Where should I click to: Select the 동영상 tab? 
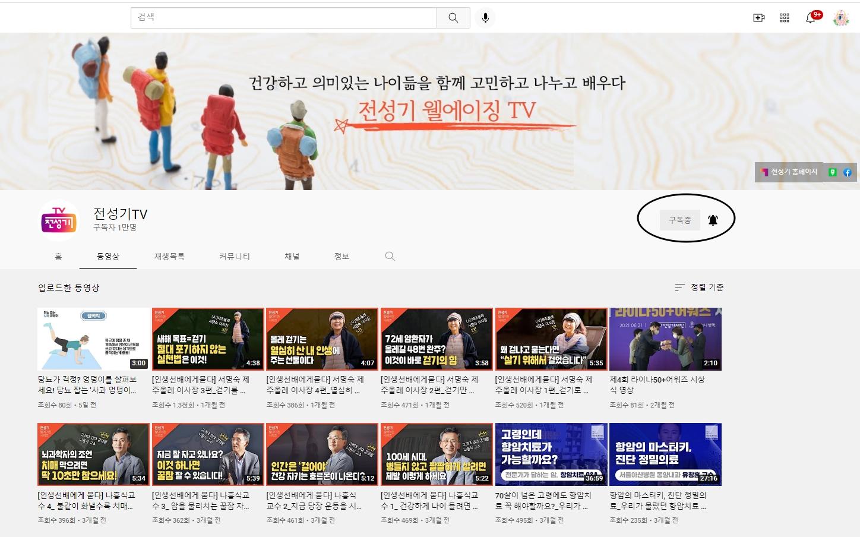pos(108,257)
